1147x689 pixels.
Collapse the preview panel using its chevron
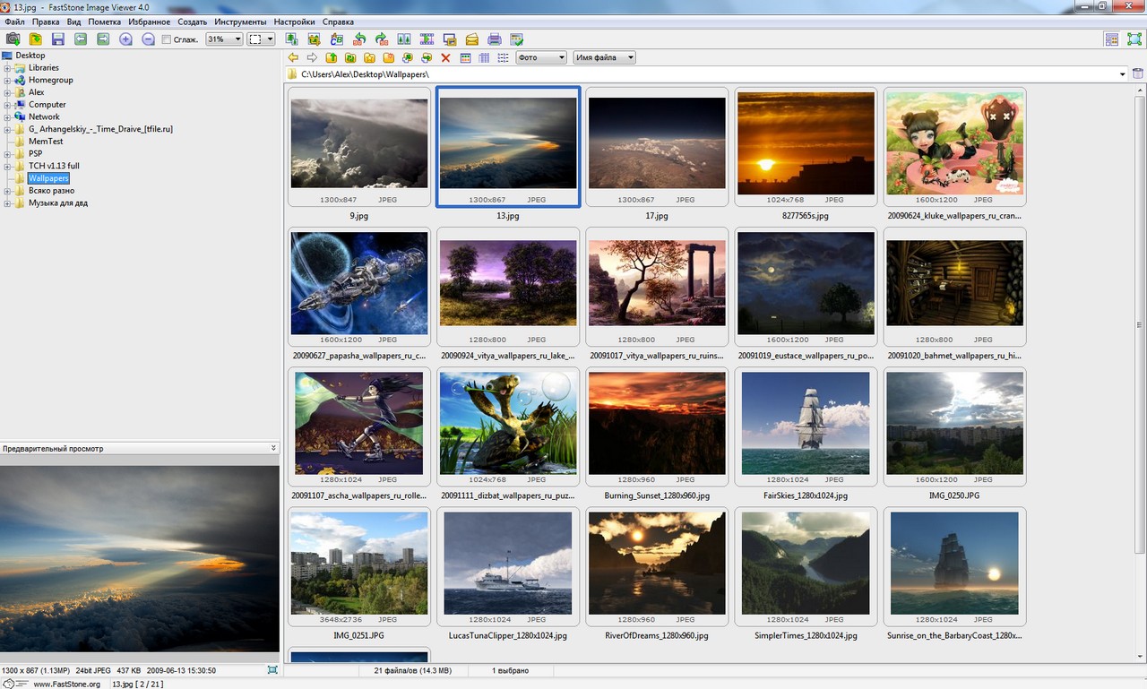273,448
